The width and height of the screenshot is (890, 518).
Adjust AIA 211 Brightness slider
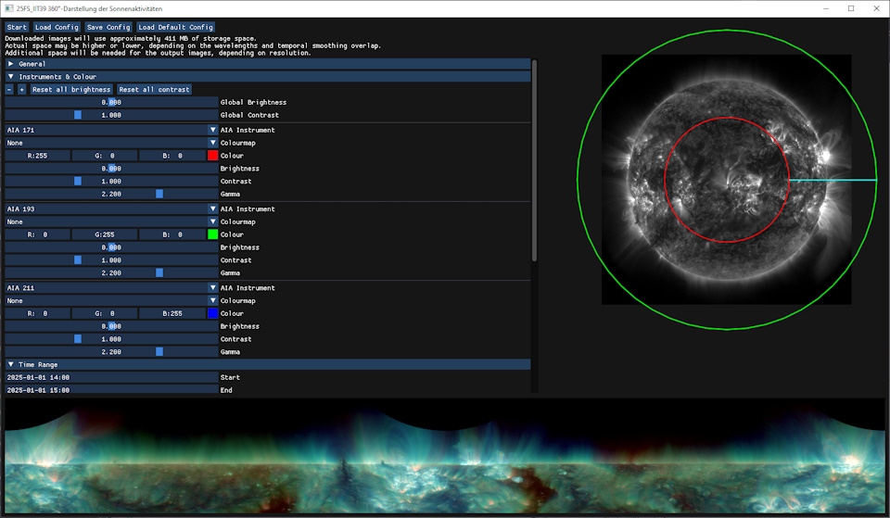click(112, 326)
